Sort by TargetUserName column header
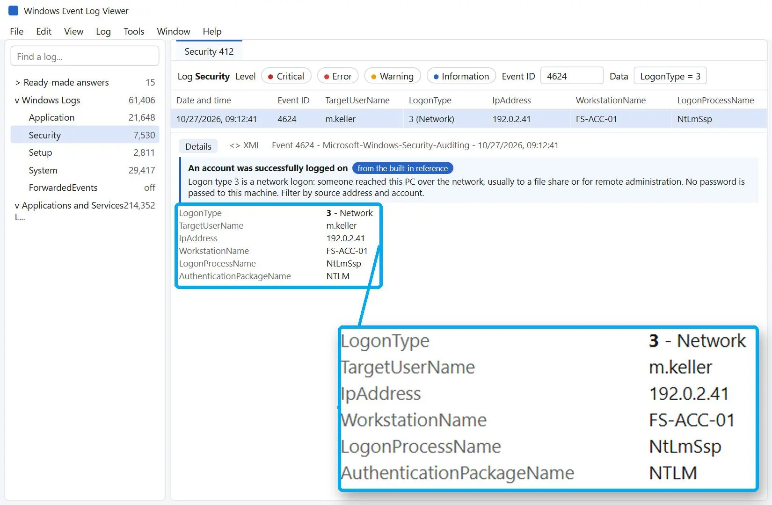 click(x=357, y=101)
